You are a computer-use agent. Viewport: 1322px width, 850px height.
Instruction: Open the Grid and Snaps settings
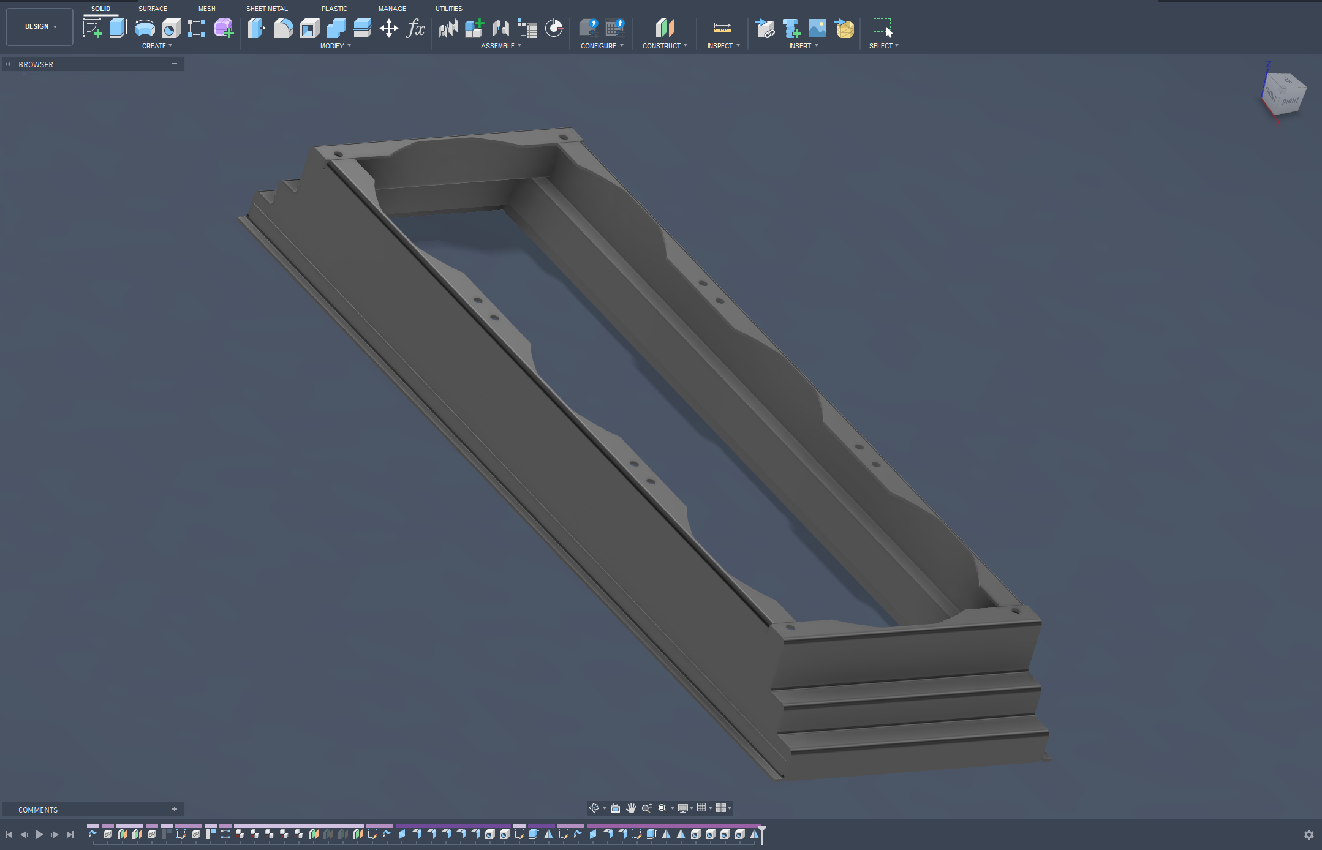(x=702, y=808)
